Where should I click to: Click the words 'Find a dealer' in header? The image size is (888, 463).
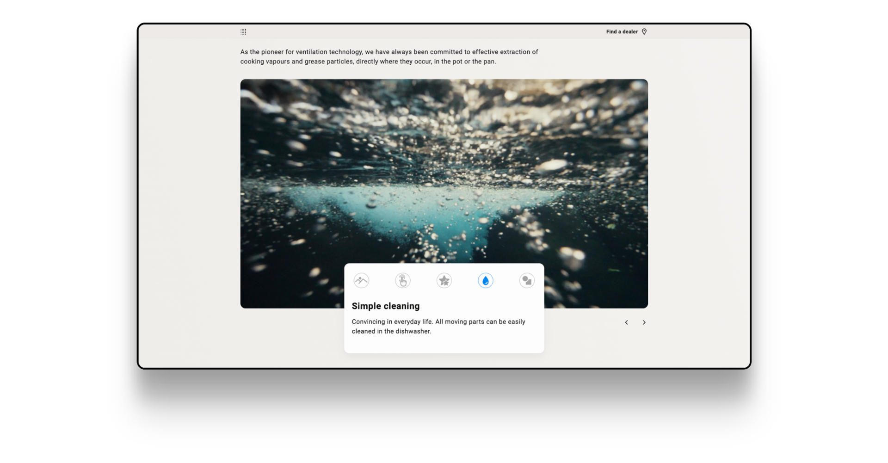(x=622, y=31)
